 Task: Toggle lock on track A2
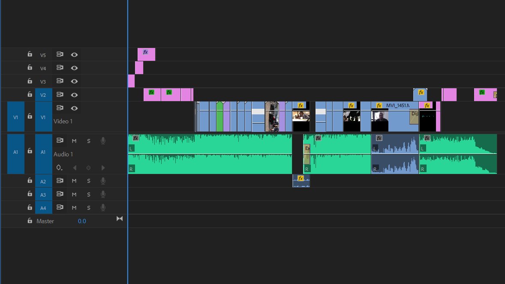[x=30, y=181]
